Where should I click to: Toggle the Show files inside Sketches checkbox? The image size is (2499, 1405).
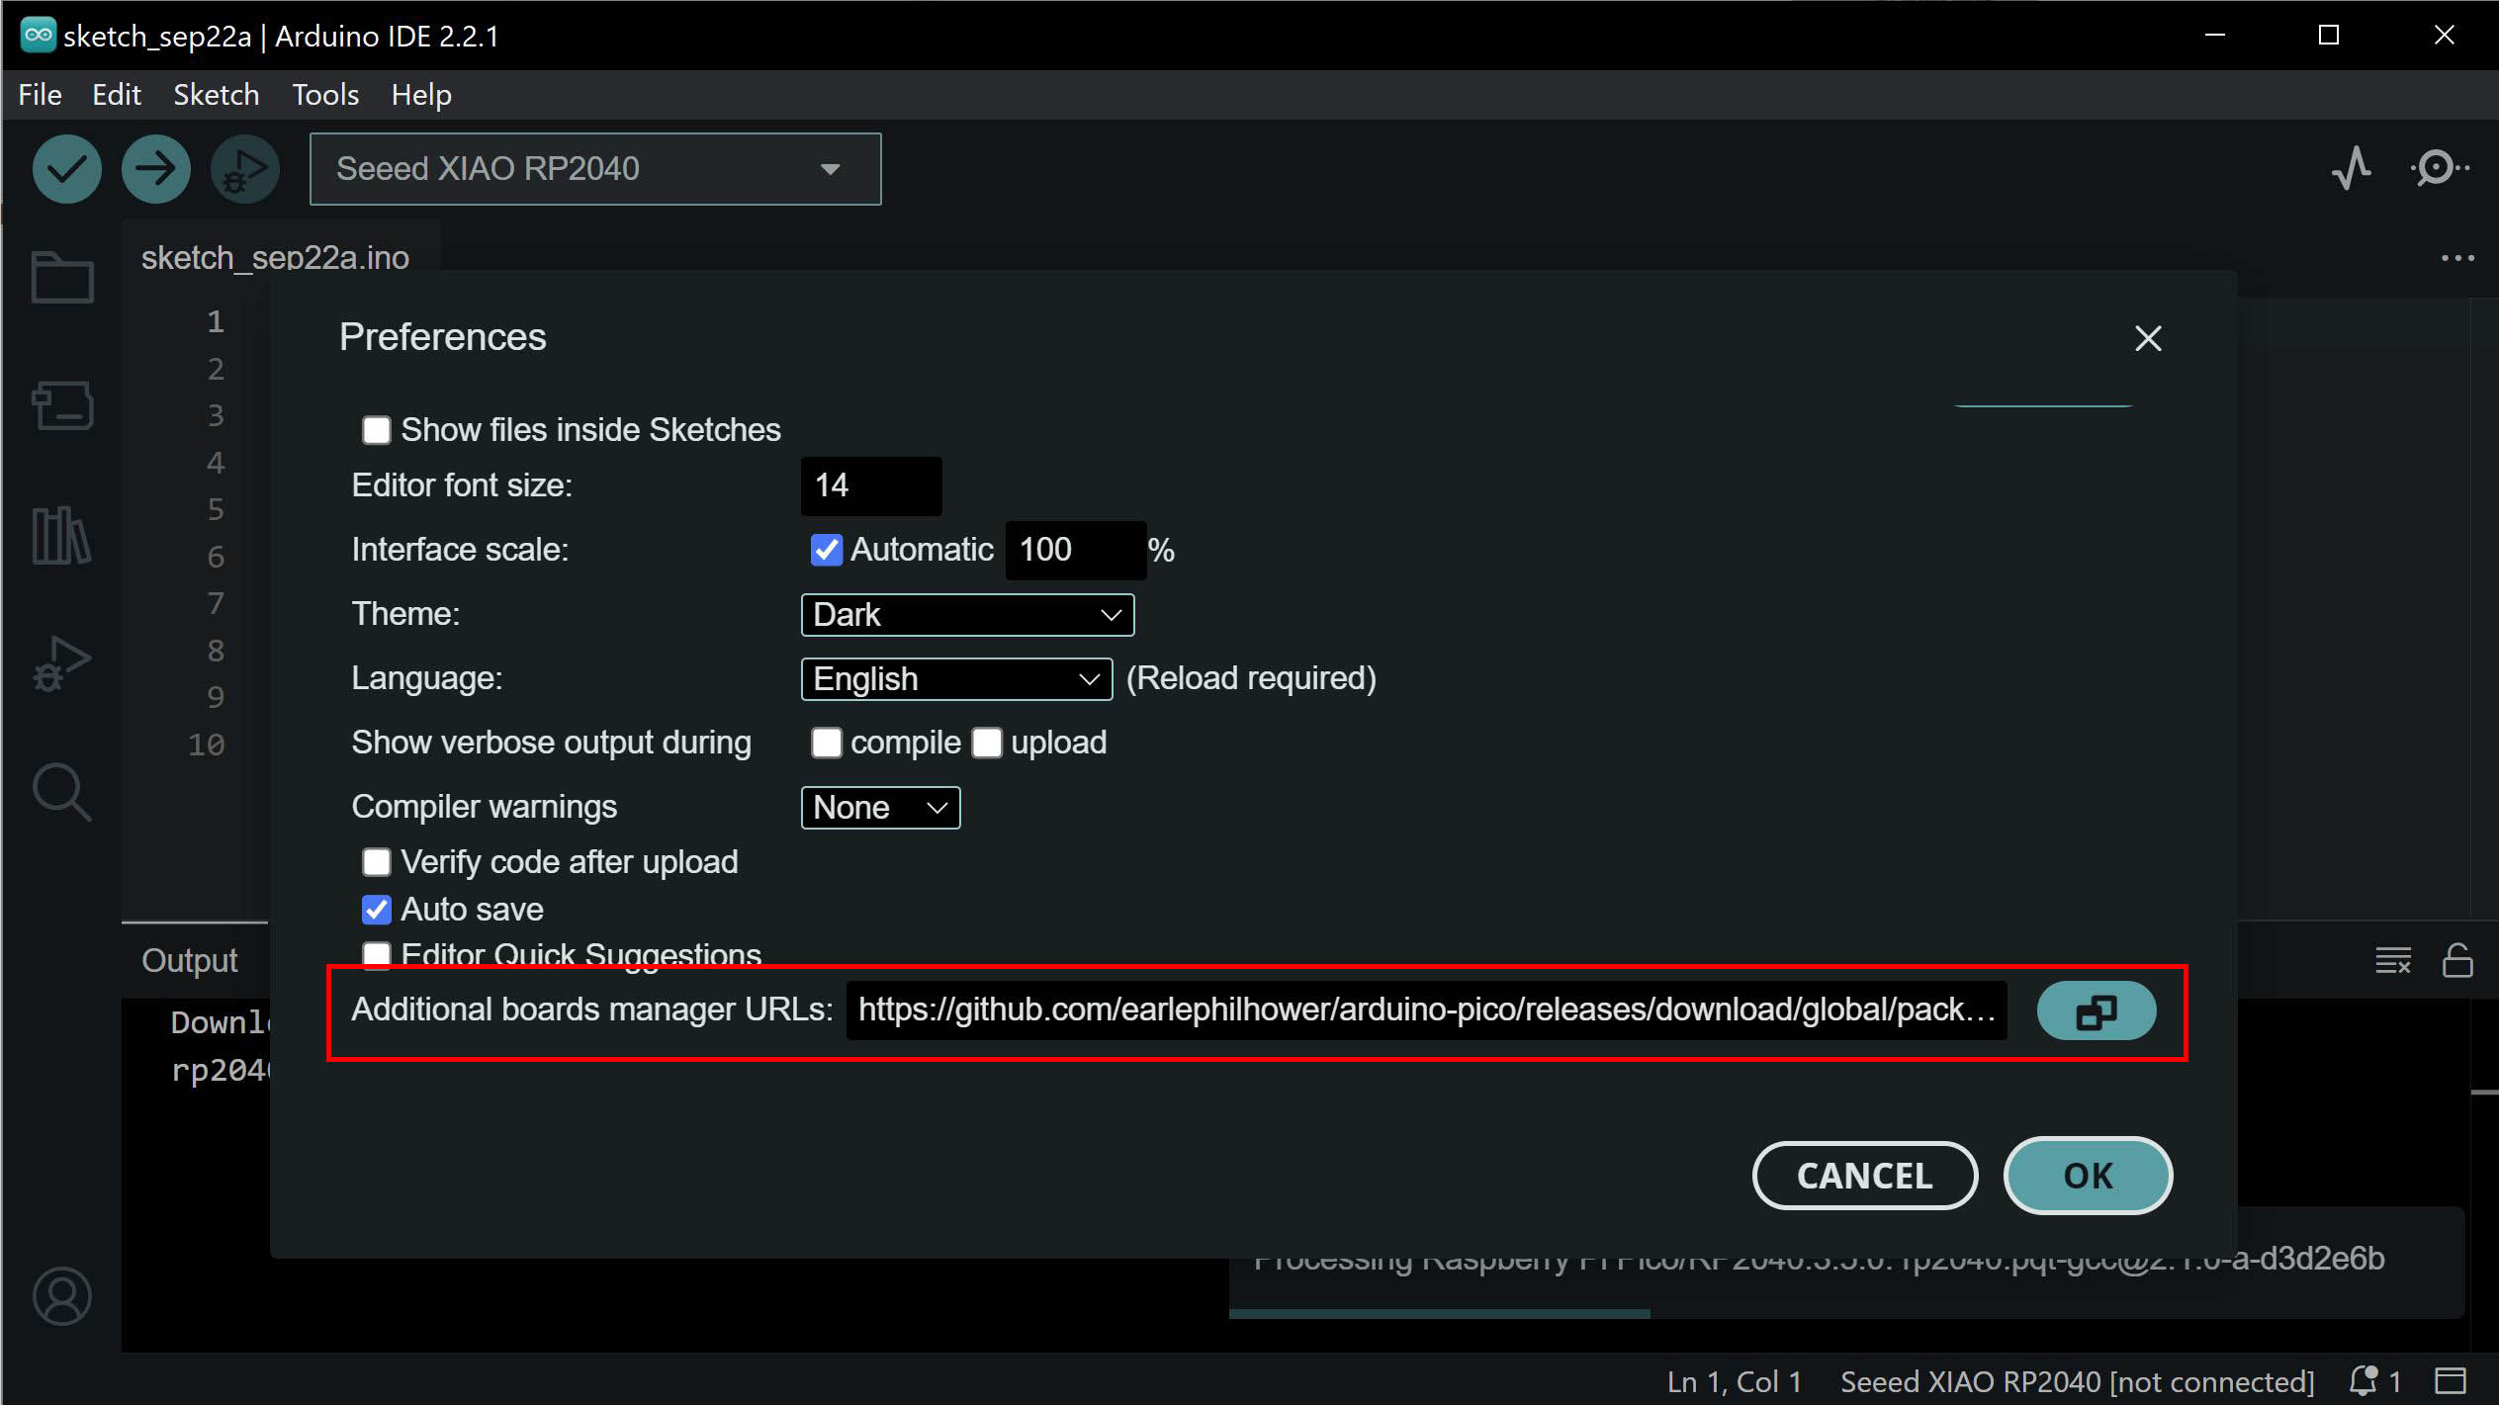pyautogui.click(x=374, y=430)
